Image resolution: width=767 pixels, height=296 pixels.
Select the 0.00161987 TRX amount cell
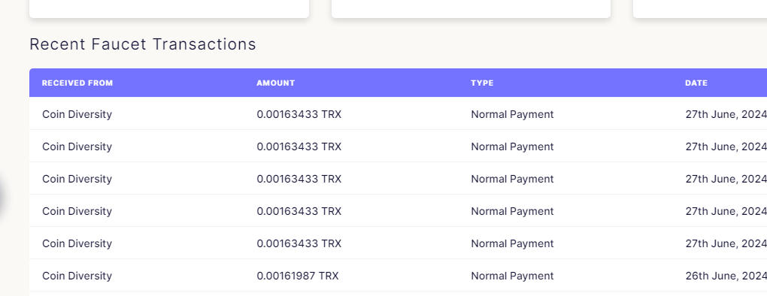point(298,276)
